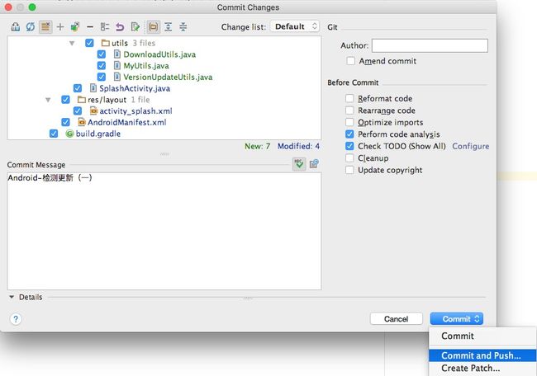This screenshot has width=537, height=376.
Task: Toggle group by directory icon
Action: coord(153,26)
